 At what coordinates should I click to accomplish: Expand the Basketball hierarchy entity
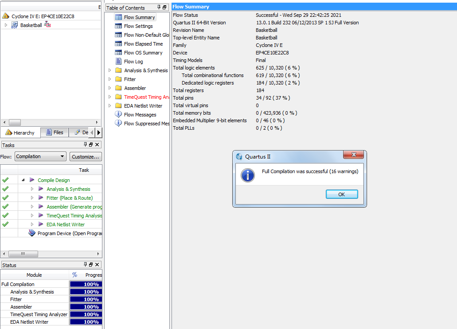(6, 25)
